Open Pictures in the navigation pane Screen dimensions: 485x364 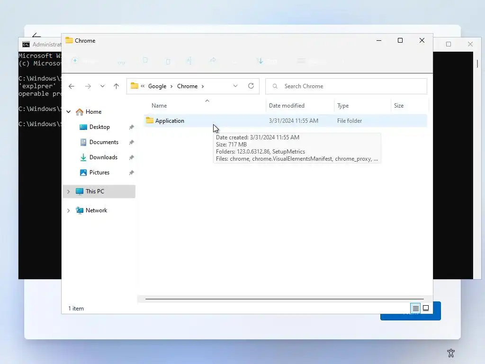(x=99, y=173)
